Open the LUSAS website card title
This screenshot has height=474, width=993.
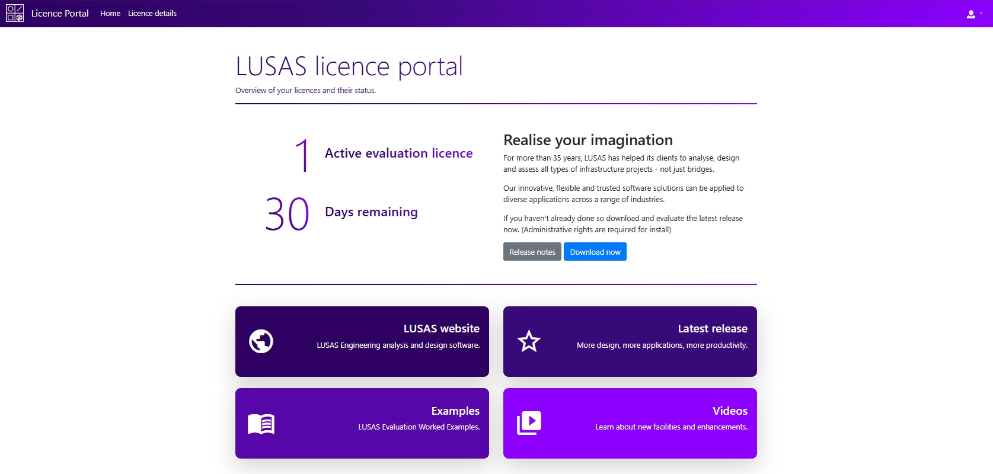442,329
